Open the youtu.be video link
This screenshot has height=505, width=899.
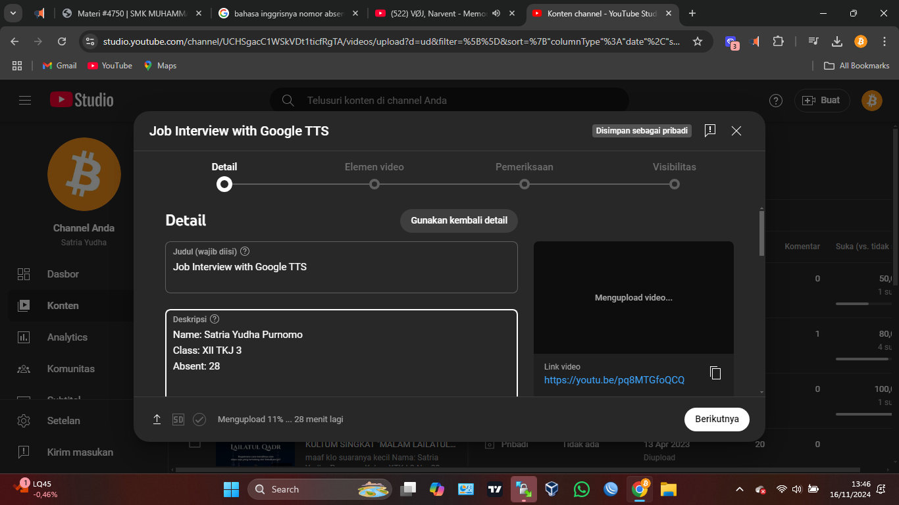pyautogui.click(x=614, y=380)
